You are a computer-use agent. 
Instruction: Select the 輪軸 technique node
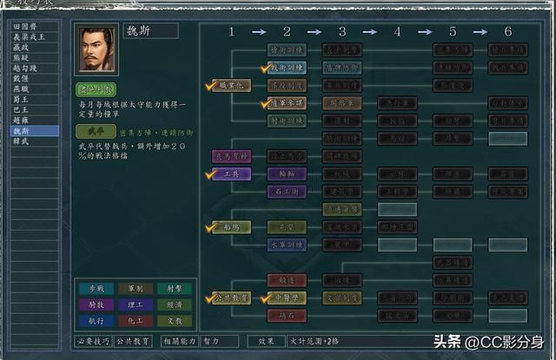click(287, 173)
